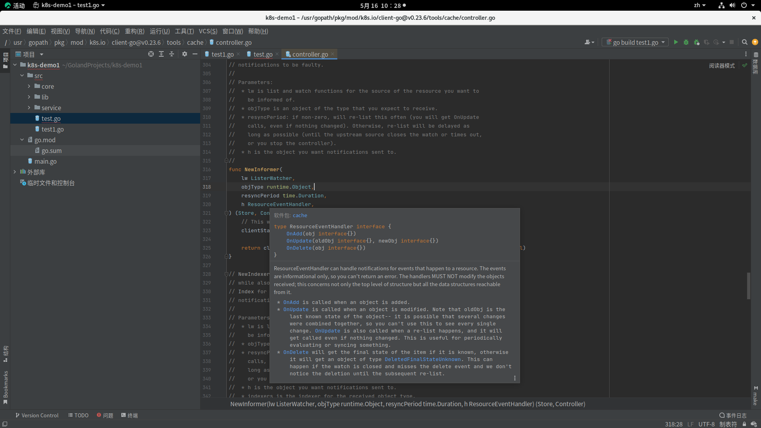This screenshot has width=761, height=428.
Task: Click the orange update arrow icon
Action: (755, 42)
